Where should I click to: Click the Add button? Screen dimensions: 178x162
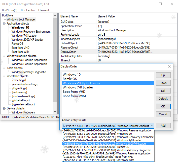point(163,126)
